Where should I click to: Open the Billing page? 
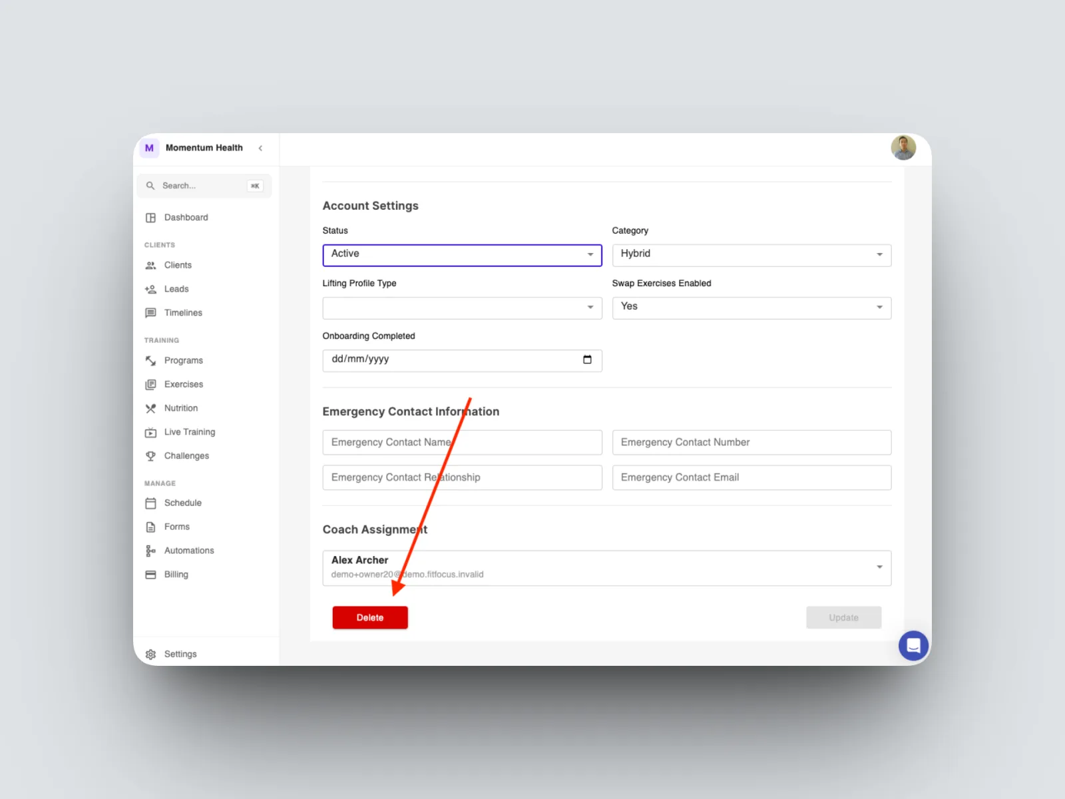176,575
